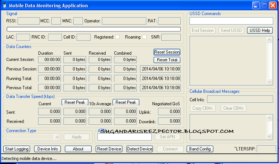Click the RNC ID value field
The height and width of the screenshot is (164, 279).
tap(55, 37)
